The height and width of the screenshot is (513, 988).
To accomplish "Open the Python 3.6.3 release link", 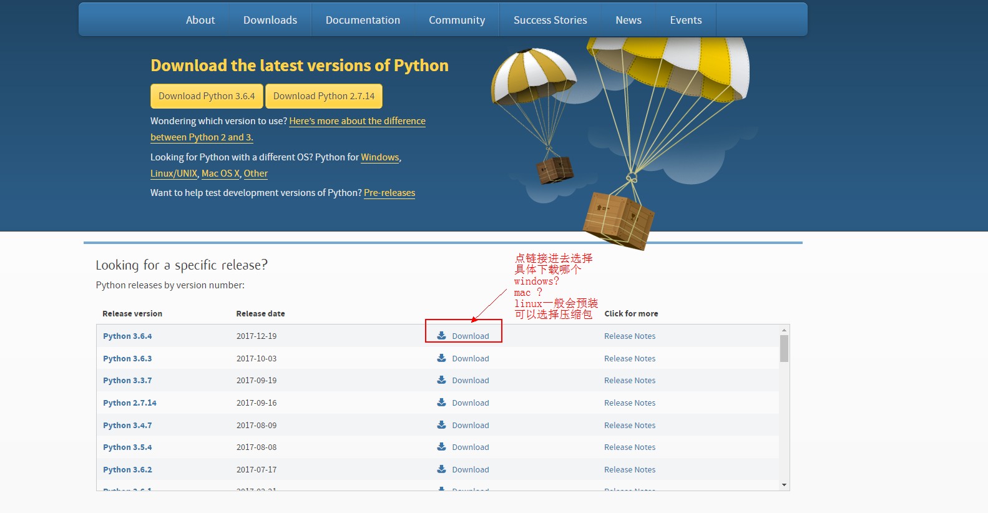I will pos(127,358).
